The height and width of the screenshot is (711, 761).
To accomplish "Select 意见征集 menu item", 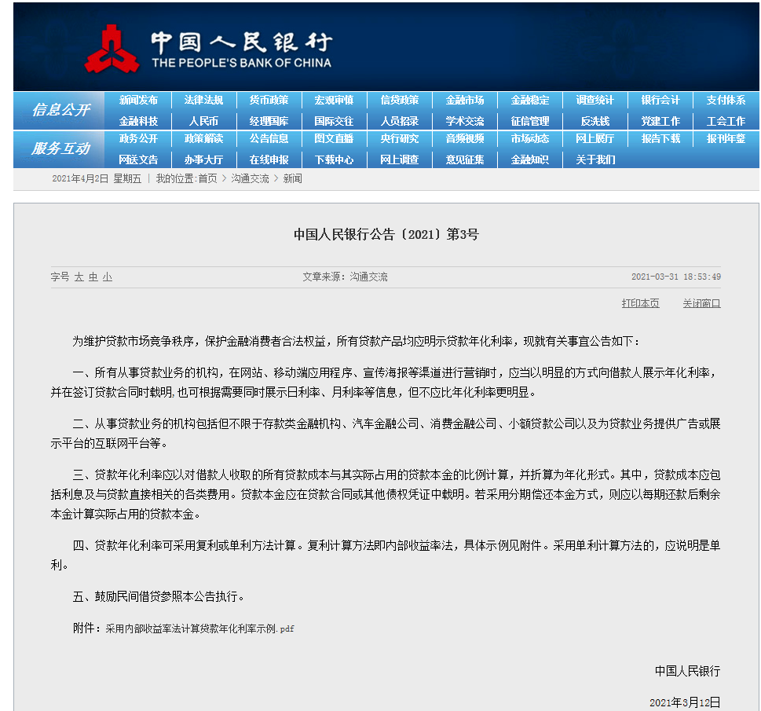I will 464,159.
